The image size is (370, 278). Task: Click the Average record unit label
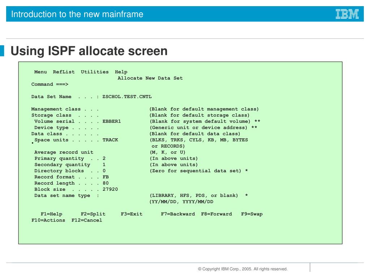click(64, 152)
